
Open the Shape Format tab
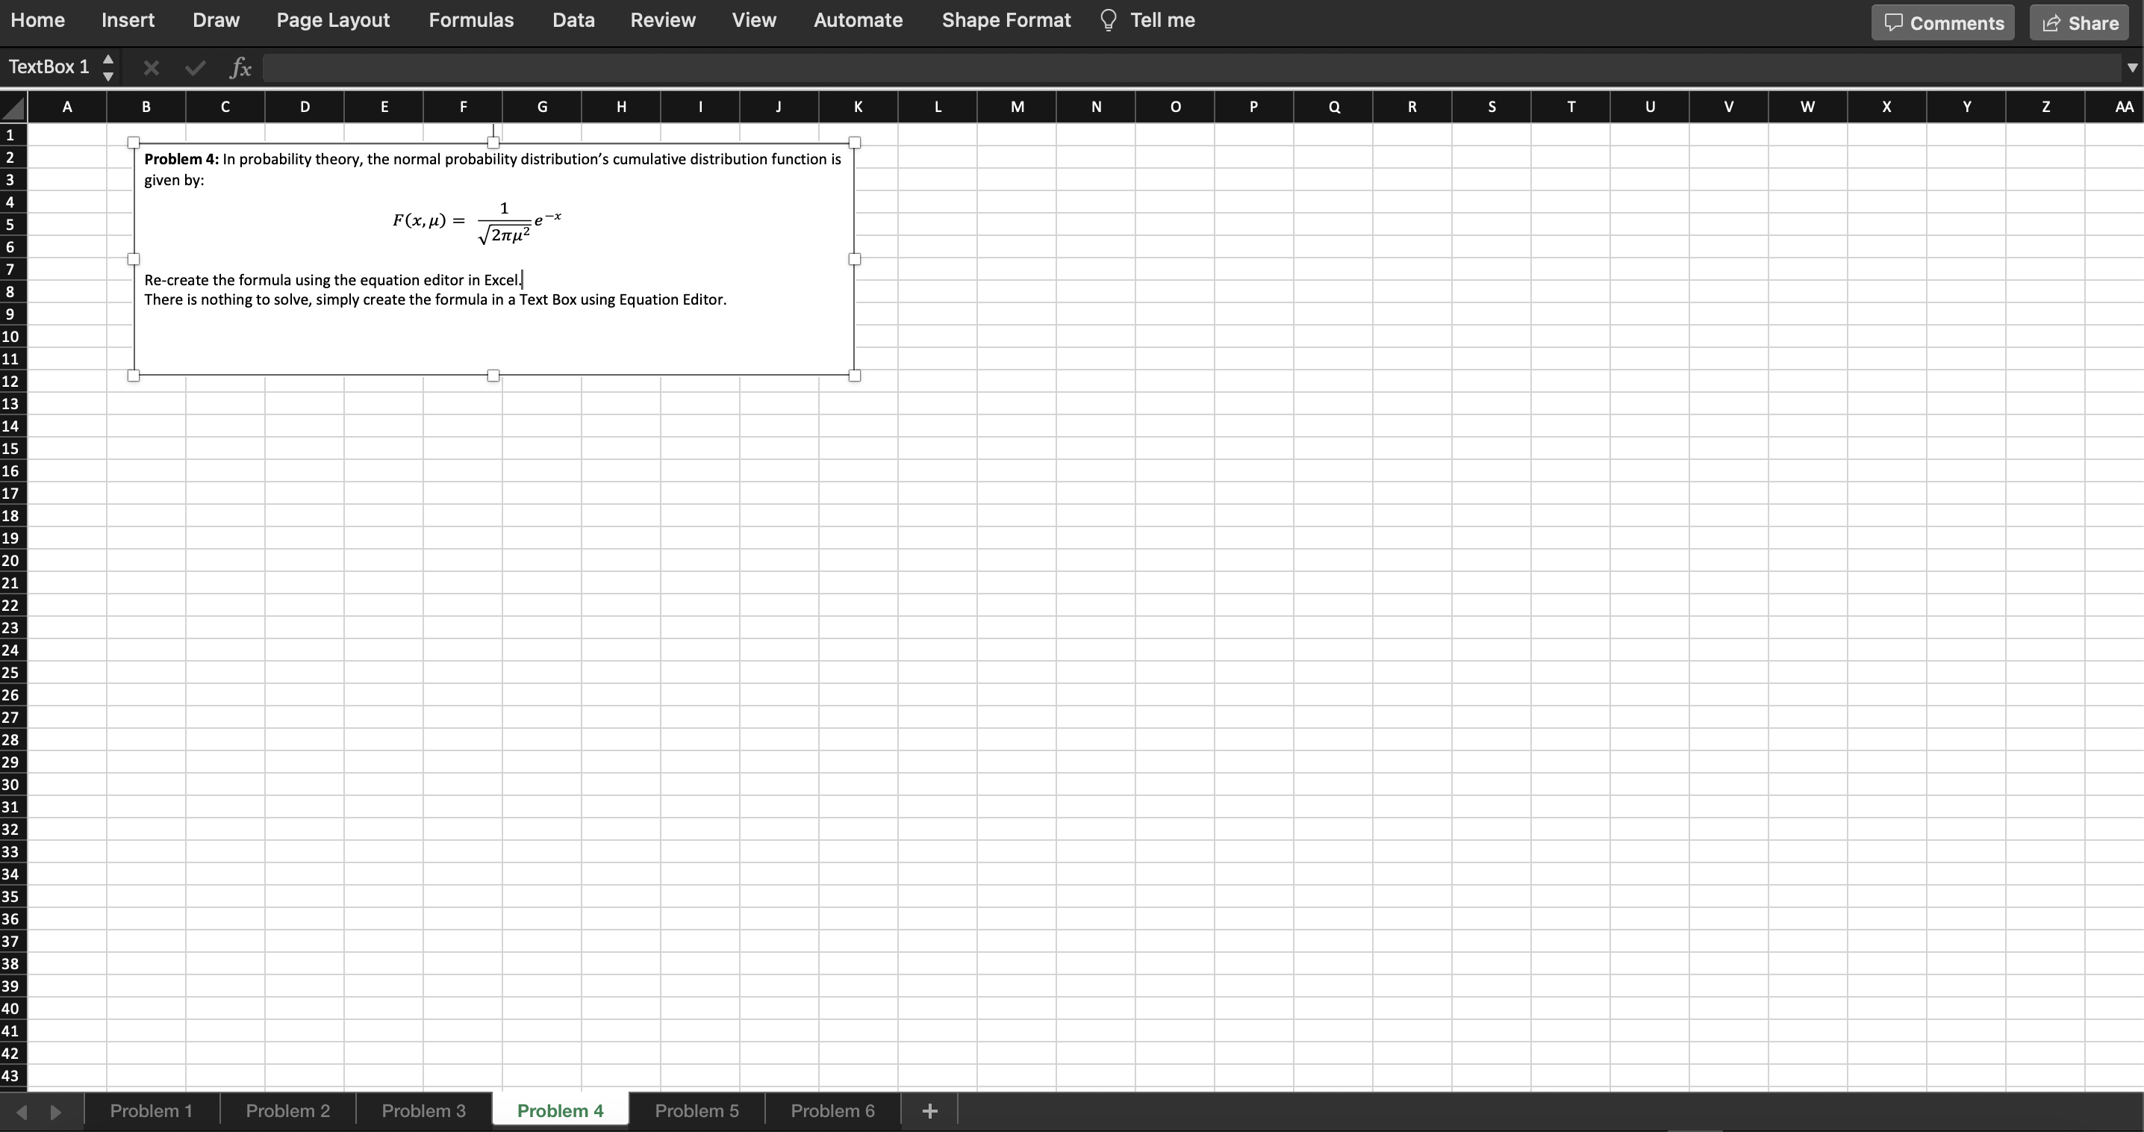(x=1006, y=20)
